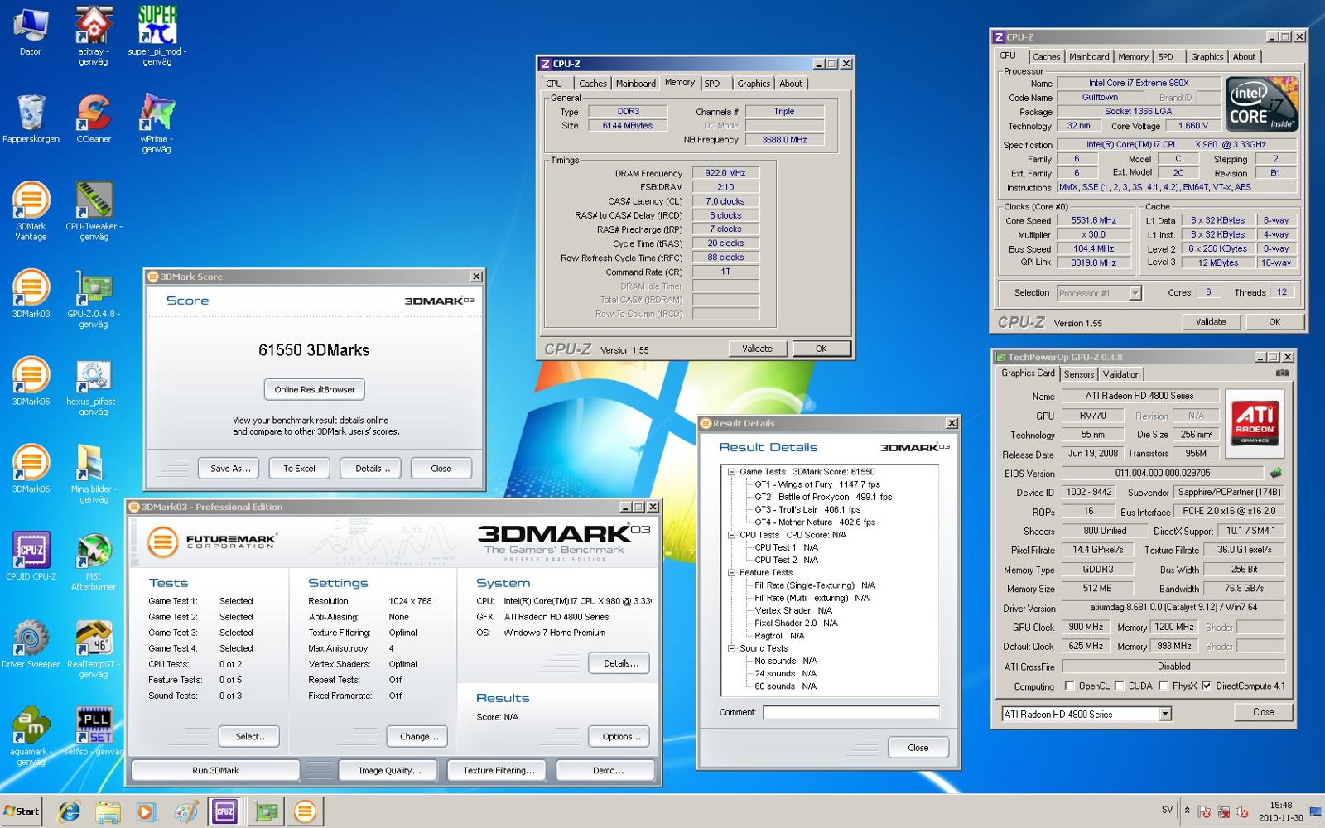The image size is (1325, 828).
Task: Launch the aquamark shortcut icon
Action: (31, 737)
